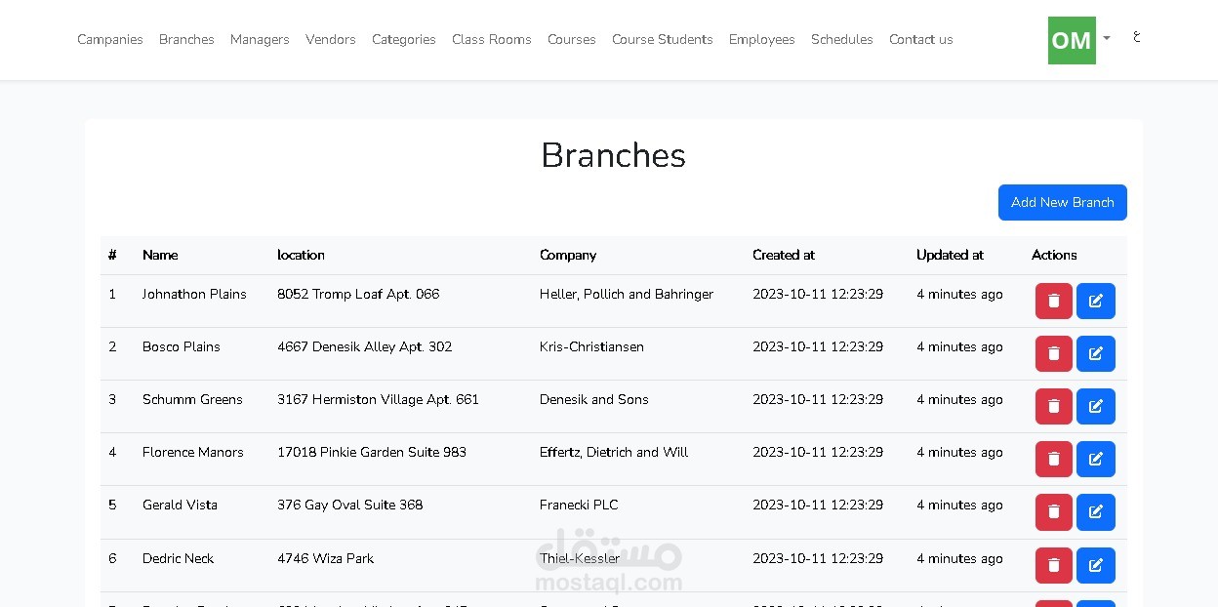The image size is (1218, 607).
Task: Click company Denesik and Sons
Action: coord(594,399)
